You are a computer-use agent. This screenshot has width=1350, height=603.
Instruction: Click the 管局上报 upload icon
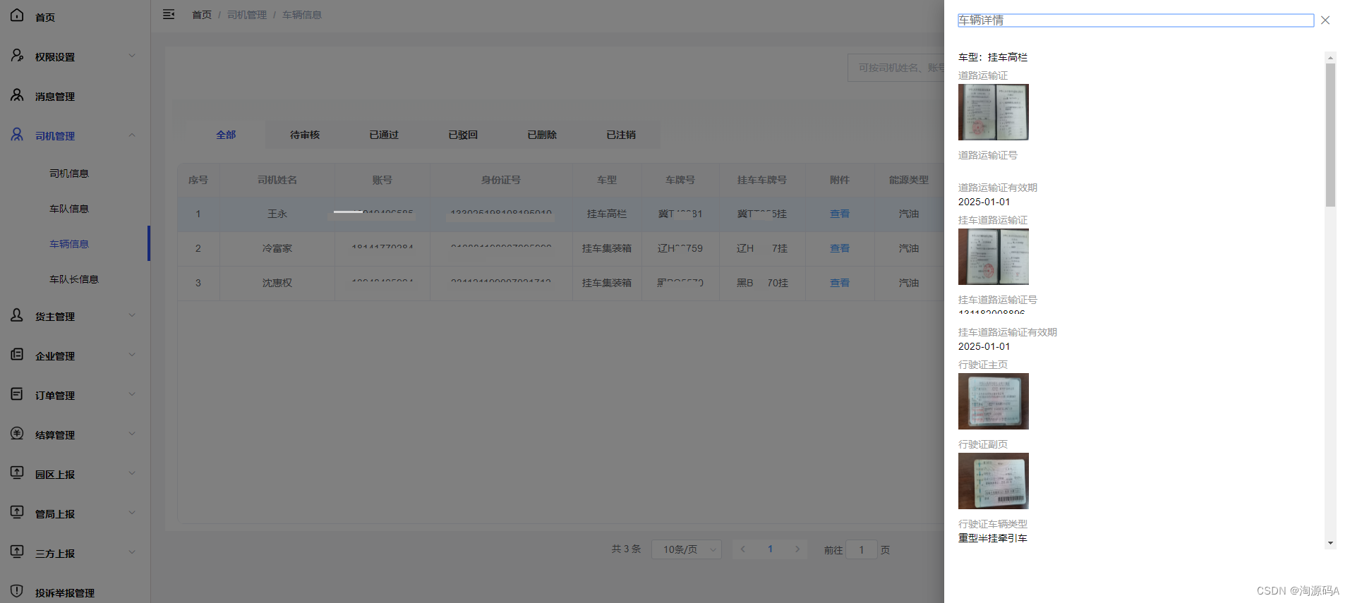click(x=17, y=512)
